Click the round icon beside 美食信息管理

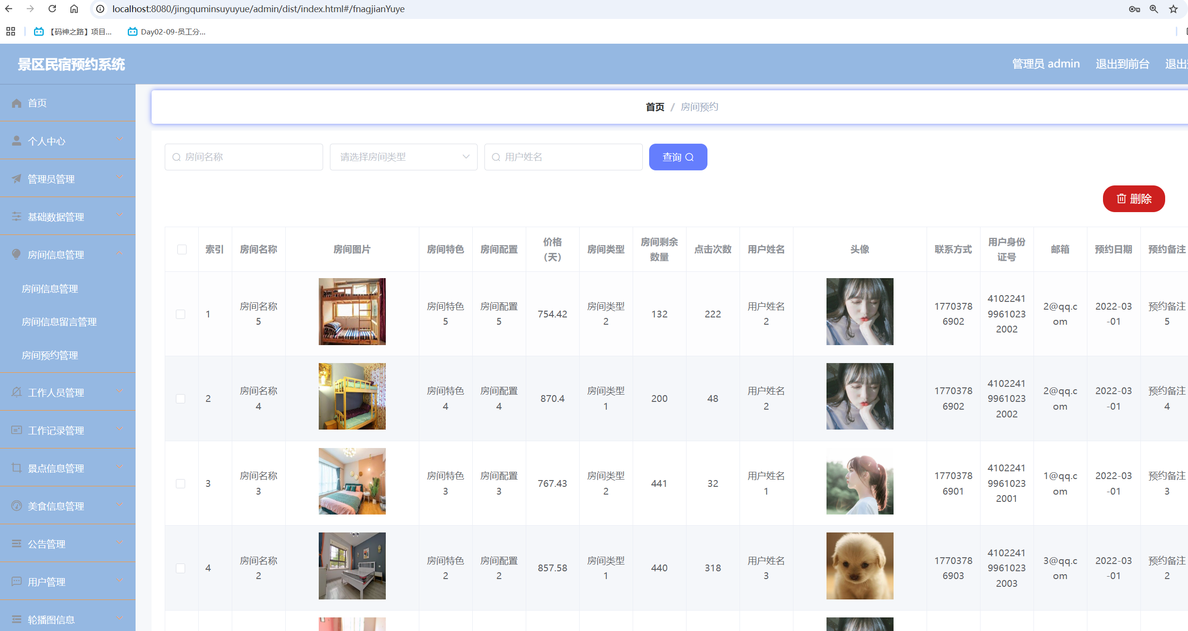point(17,506)
